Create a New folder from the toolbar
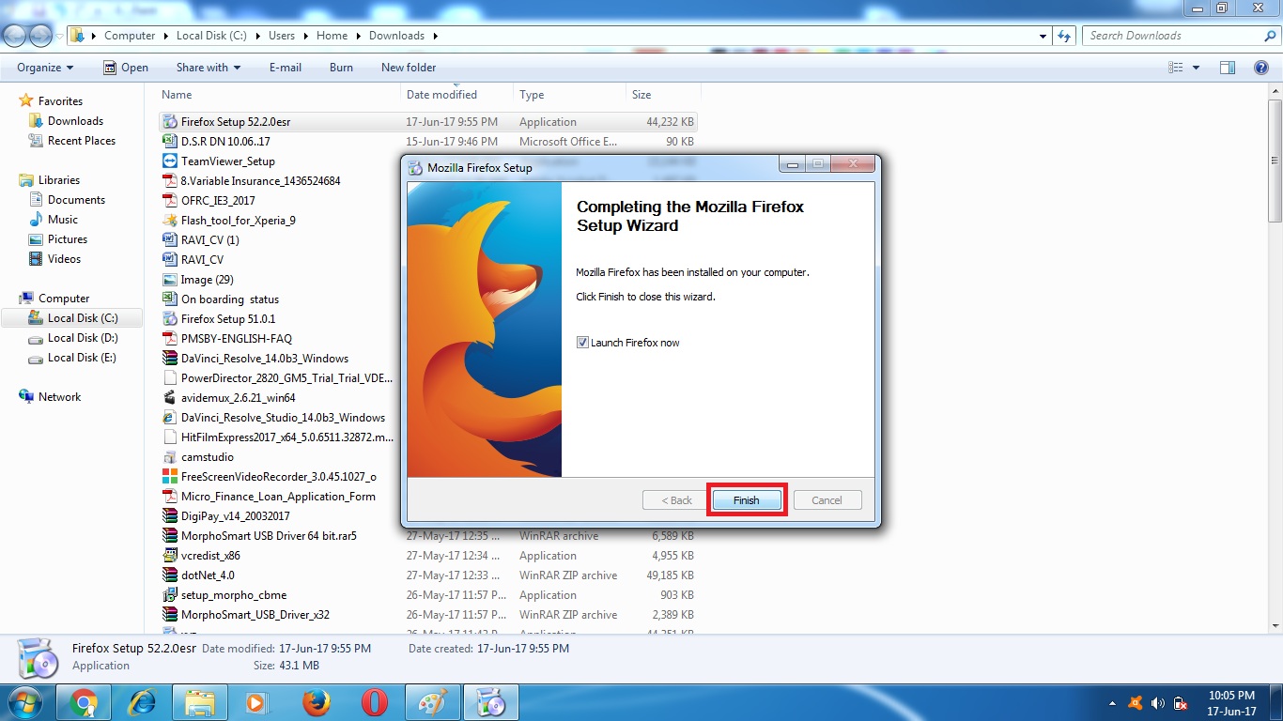 409,68
